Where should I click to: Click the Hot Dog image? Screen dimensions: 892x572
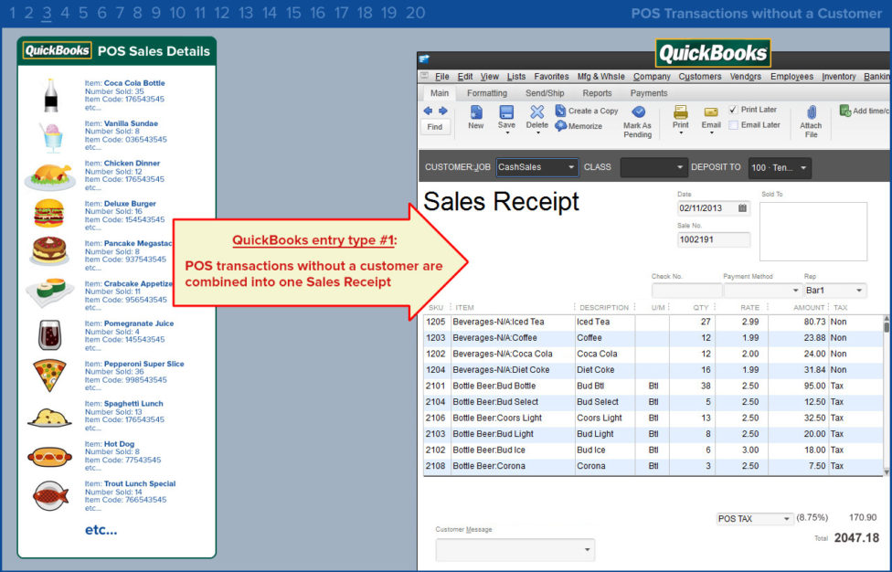pos(50,456)
